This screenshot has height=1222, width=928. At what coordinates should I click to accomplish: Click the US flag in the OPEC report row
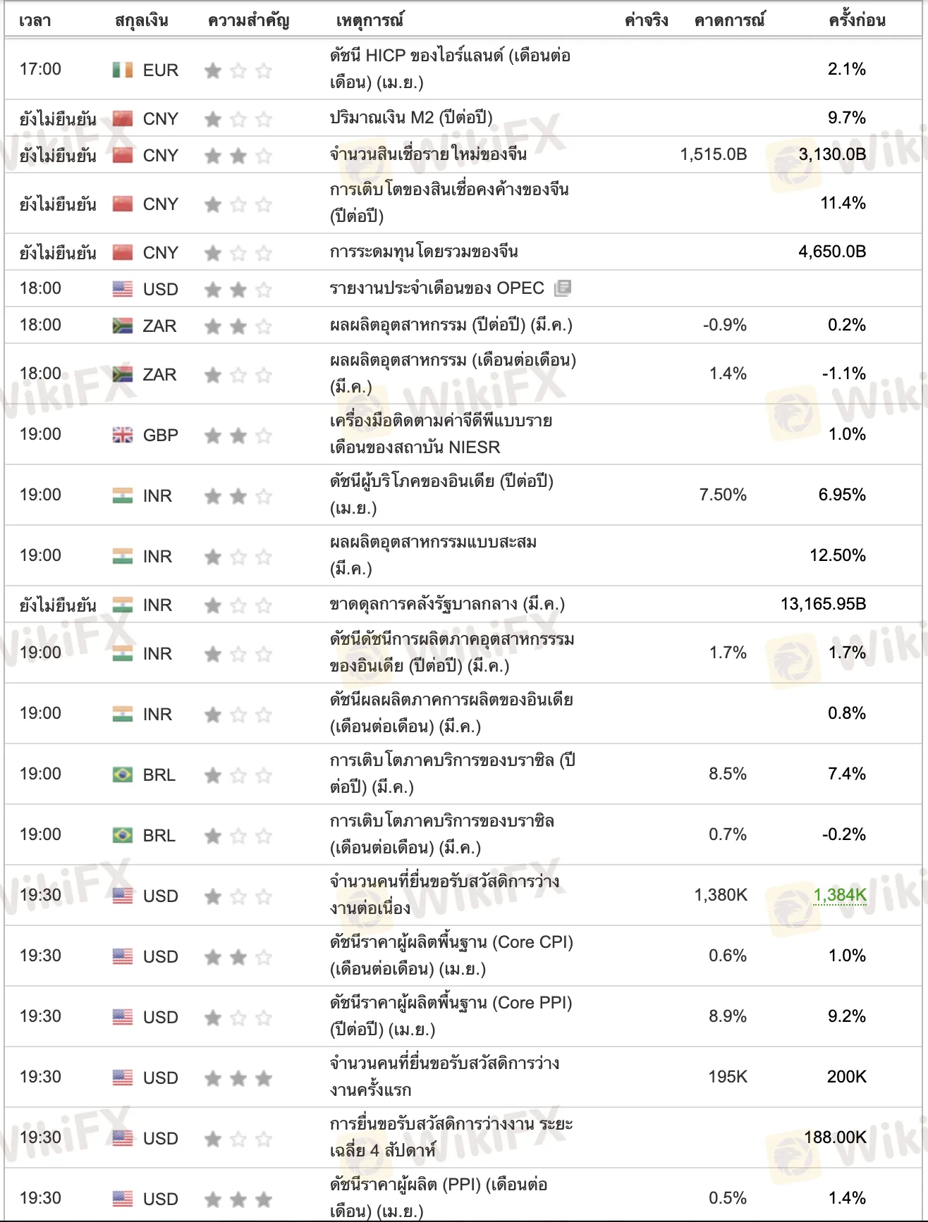(x=123, y=289)
